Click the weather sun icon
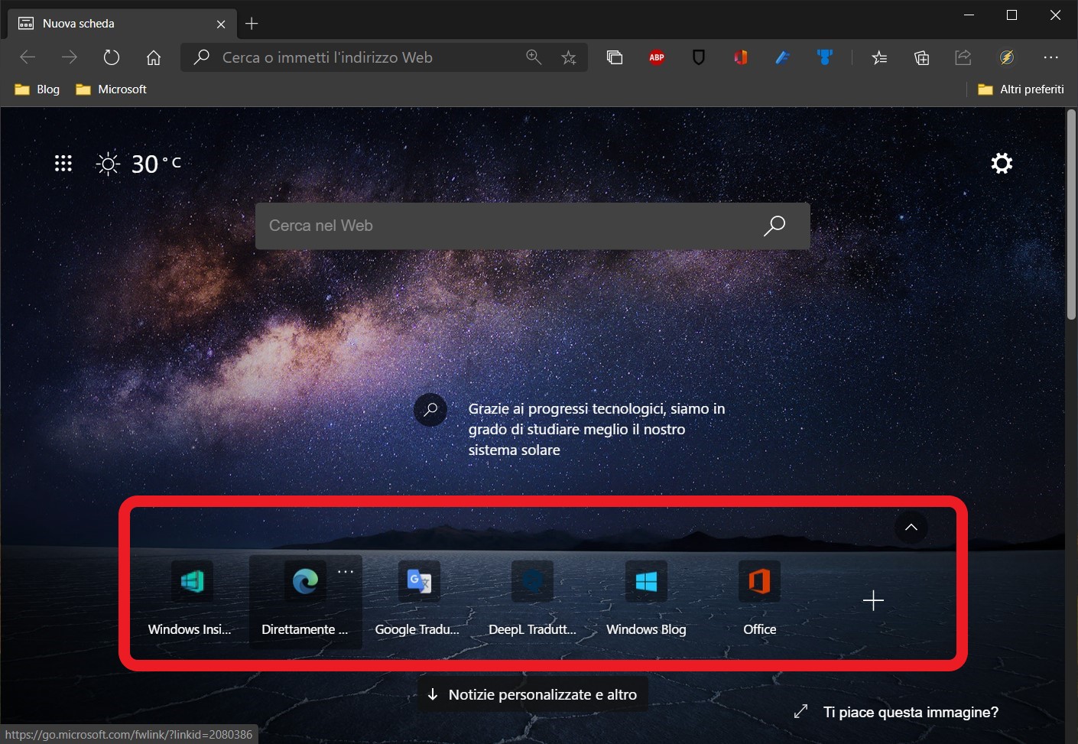Viewport: 1078px width, 744px height. tap(108, 164)
